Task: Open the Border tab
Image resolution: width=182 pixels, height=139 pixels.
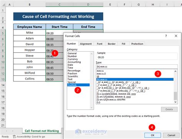Action: pos(111,44)
